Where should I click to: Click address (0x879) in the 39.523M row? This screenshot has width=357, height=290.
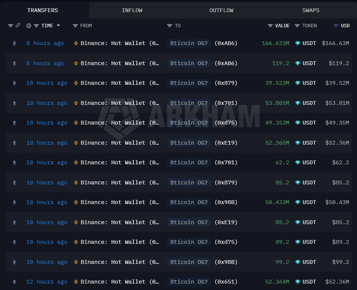(x=226, y=83)
